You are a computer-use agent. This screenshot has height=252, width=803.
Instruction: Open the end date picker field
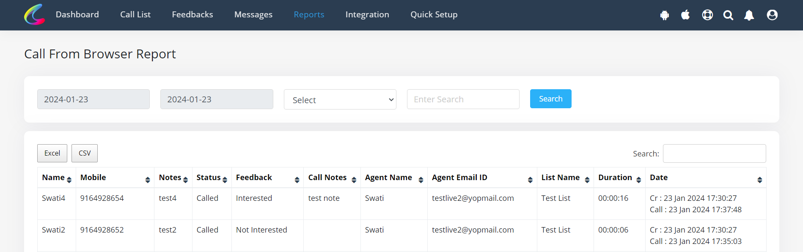coord(217,99)
